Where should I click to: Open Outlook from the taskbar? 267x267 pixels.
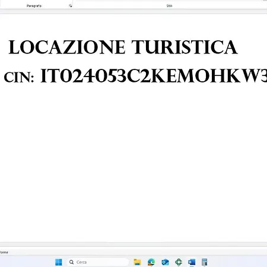pos(165,262)
